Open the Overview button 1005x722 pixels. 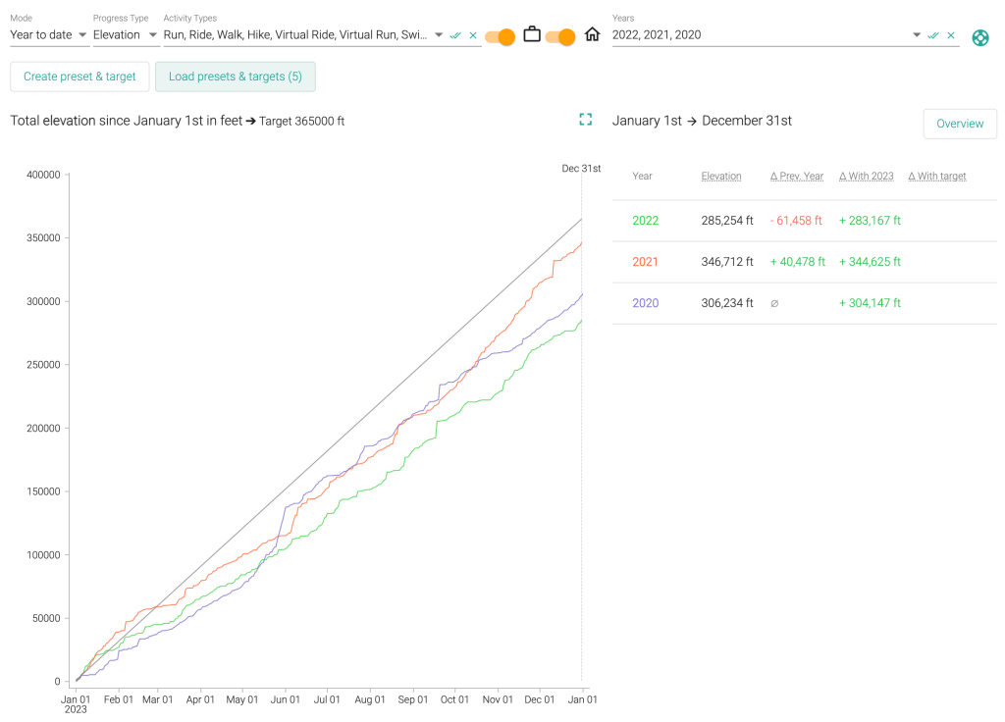click(959, 124)
